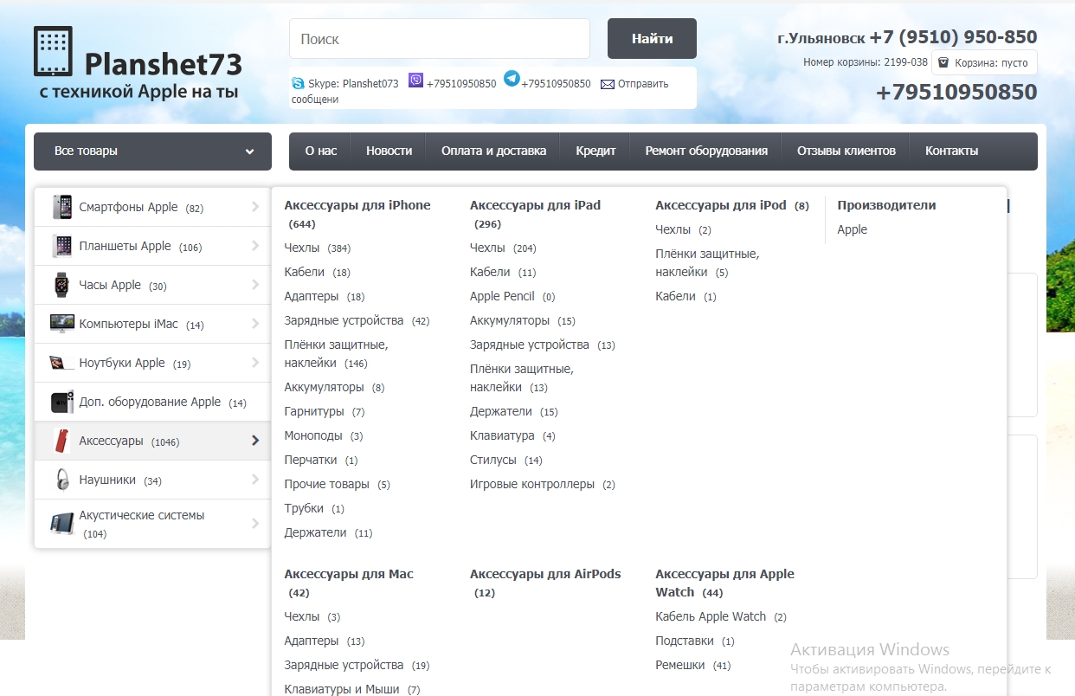Click the iPad icon for Планшеты Apple
Screen dimensions: 1075x696
coord(61,246)
